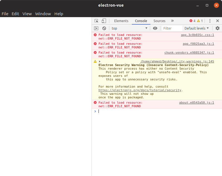Open the Default levels dropdown
Viewport: 222px width, 176px height.
[x=196, y=28]
